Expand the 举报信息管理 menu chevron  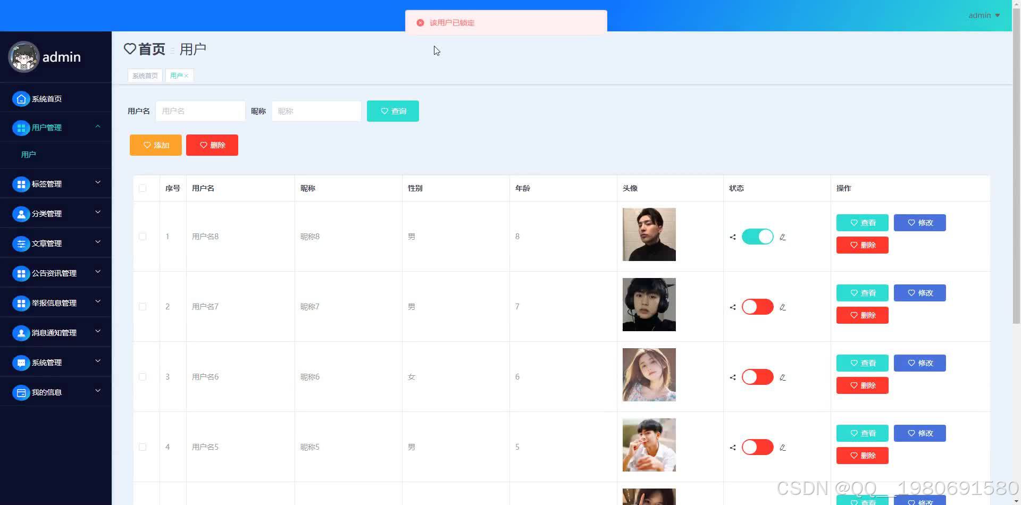(98, 301)
